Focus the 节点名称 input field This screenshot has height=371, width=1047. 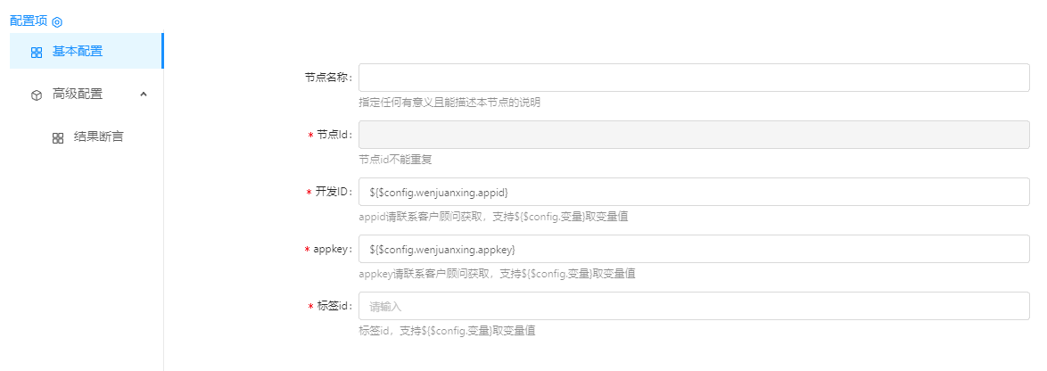coord(694,78)
